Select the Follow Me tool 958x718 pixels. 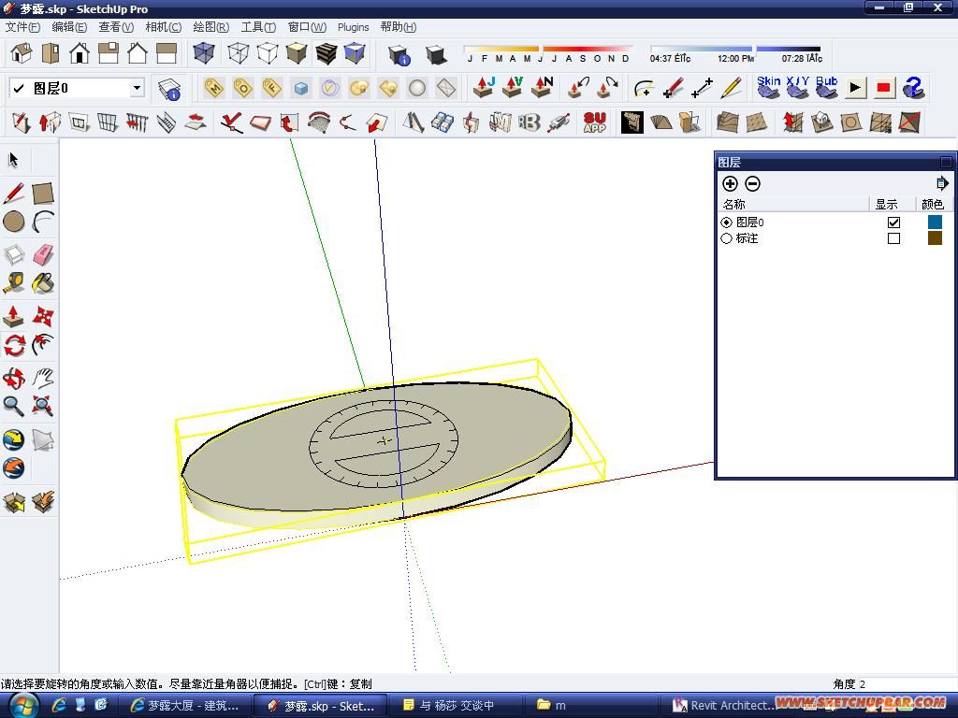click(43, 345)
